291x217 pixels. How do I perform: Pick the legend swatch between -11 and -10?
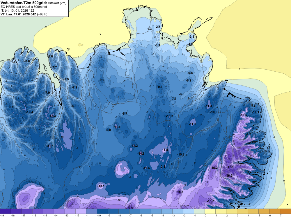point(91,211)
